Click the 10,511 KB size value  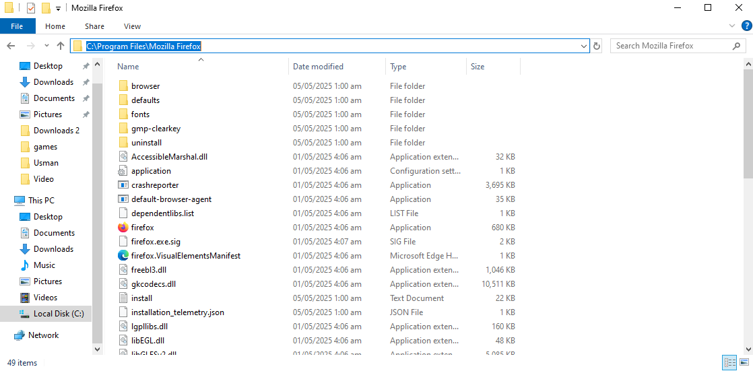pos(498,284)
